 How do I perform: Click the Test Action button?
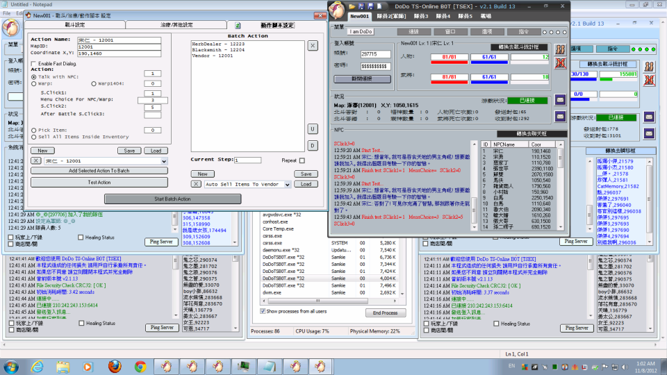coord(99,183)
